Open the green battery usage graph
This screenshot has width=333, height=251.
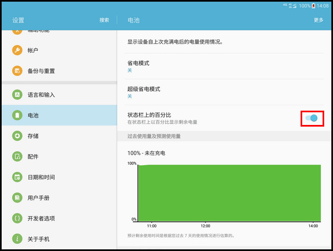click(229, 193)
